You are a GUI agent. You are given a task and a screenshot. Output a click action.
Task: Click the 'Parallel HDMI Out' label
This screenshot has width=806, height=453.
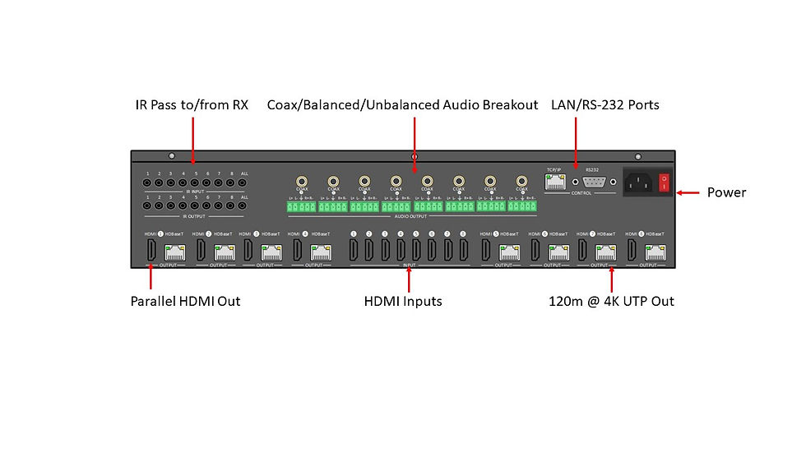point(185,302)
